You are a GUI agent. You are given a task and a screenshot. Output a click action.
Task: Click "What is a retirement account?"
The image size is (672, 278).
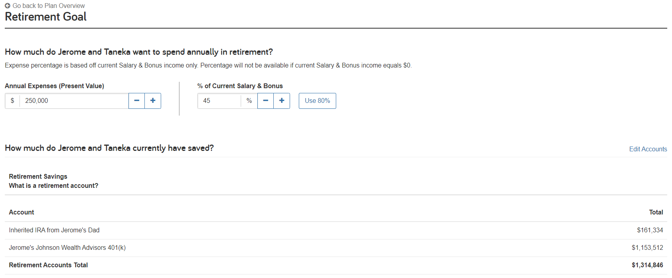54,185
